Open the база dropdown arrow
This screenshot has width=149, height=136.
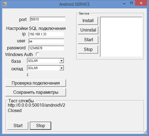(61, 61)
